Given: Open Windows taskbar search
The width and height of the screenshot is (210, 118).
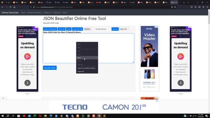Looking at the screenshot, I should click(8, 116).
